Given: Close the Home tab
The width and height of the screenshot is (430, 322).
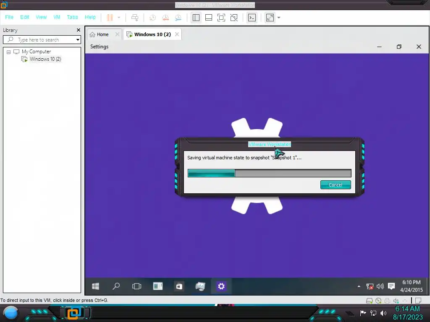Looking at the screenshot, I should [x=117, y=34].
